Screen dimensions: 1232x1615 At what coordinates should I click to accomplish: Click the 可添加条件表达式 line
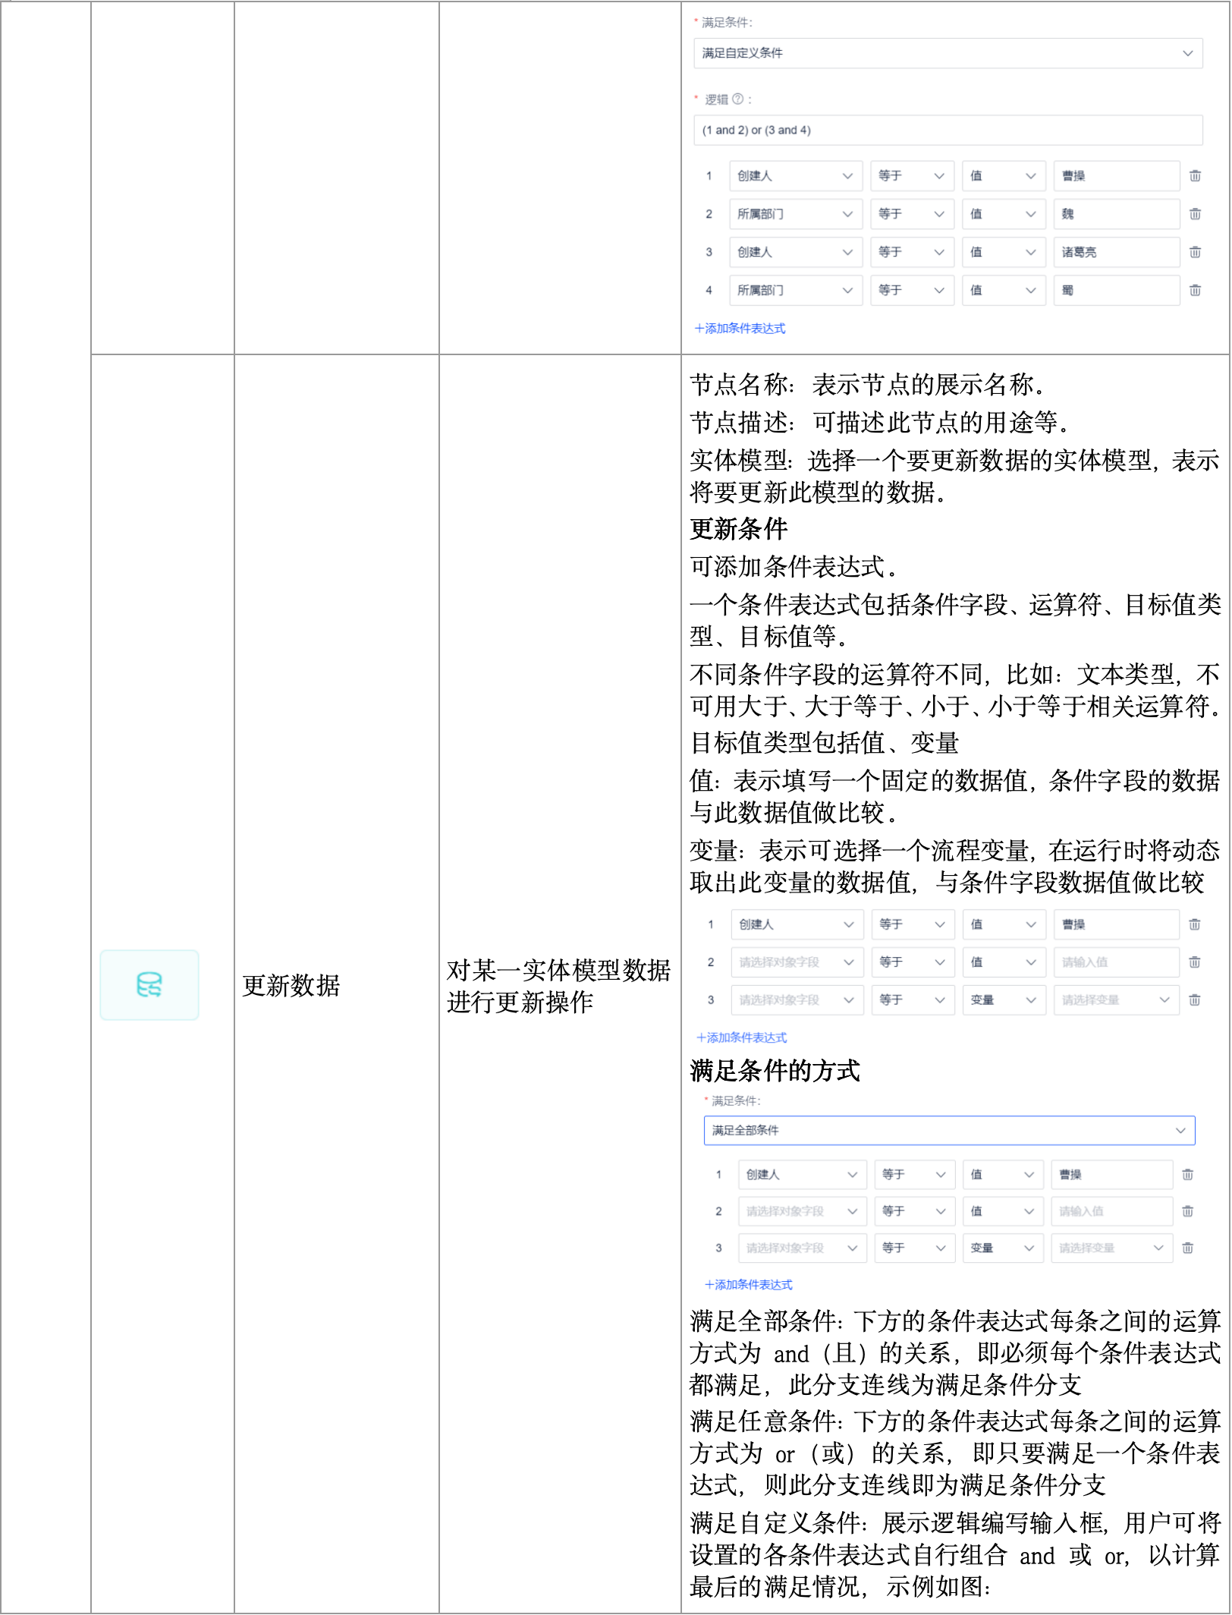(x=795, y=567)
